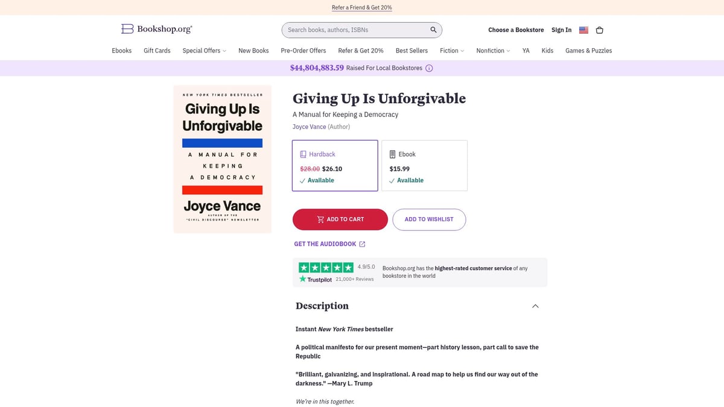Click the search books input field
The height and width of the screenshot is (407, 724).
coord(350,29)
